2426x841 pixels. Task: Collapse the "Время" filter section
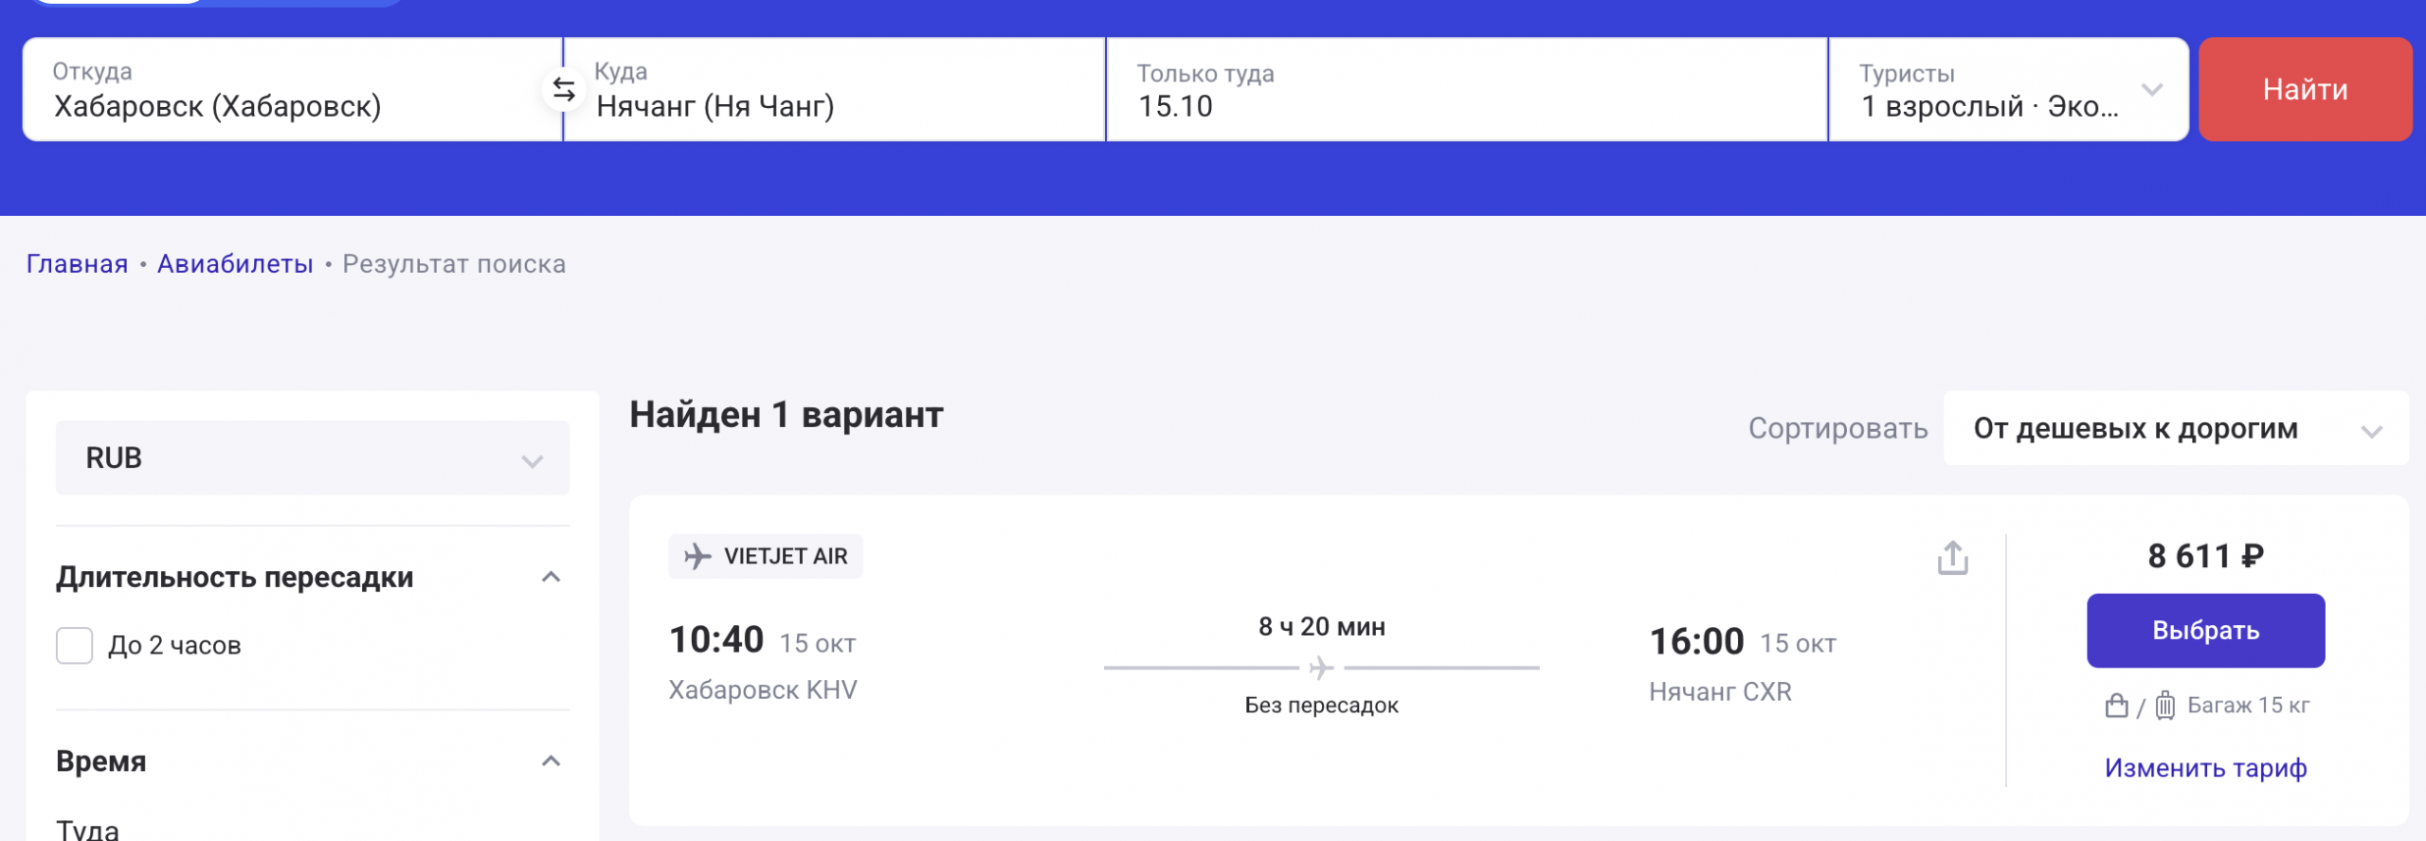[551, 761]
